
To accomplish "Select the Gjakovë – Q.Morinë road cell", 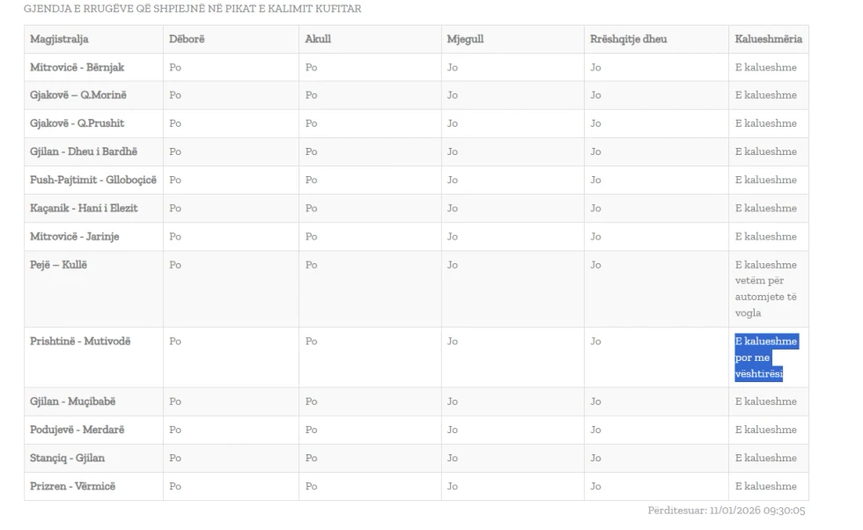I will [80, 95].
